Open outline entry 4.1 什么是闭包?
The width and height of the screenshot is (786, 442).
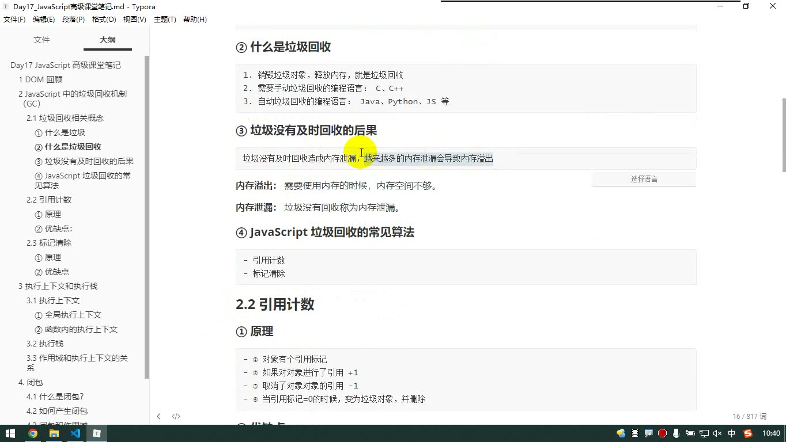pyautogui.click(x=55, y=397)
